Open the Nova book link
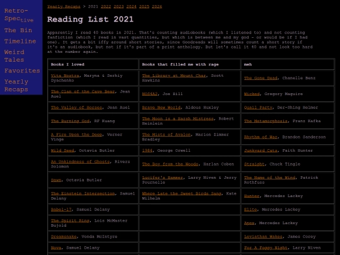 tap(56, 248)
